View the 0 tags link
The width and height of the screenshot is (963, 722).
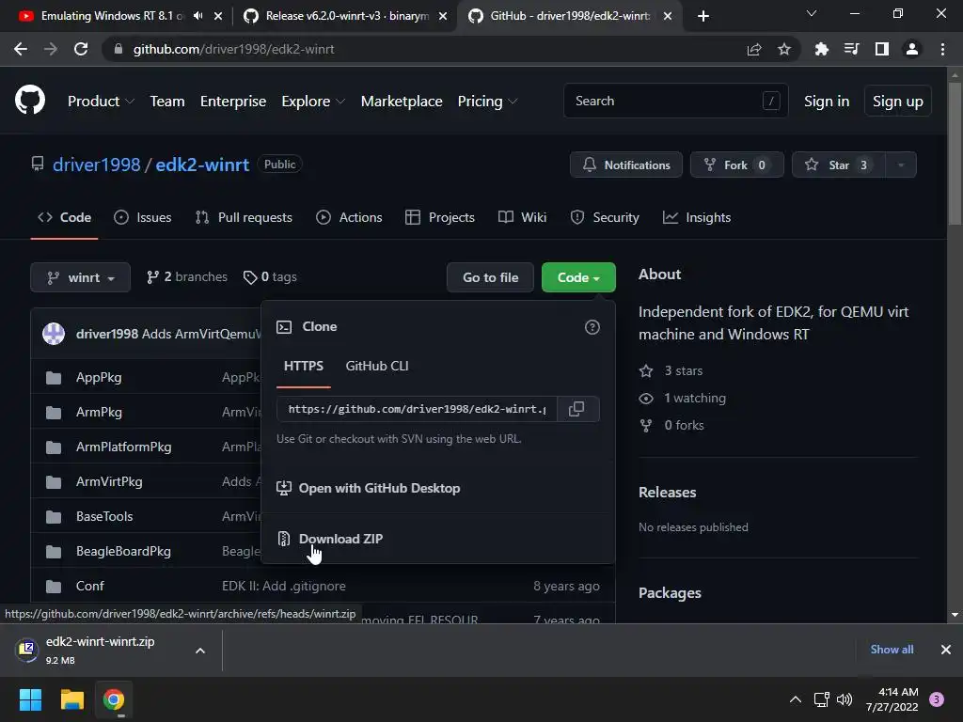point(270,277)
